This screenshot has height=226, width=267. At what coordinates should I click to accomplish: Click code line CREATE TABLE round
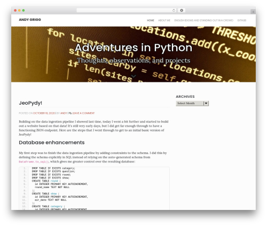point(46,181)
